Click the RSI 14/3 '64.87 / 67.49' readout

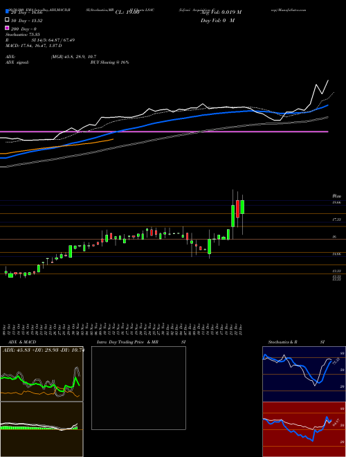[x=61, y=40]
